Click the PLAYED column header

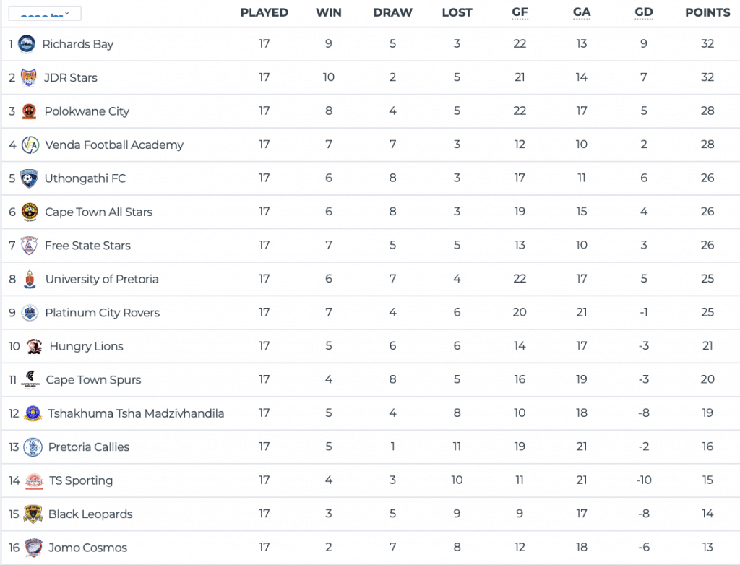pos(264,12)
